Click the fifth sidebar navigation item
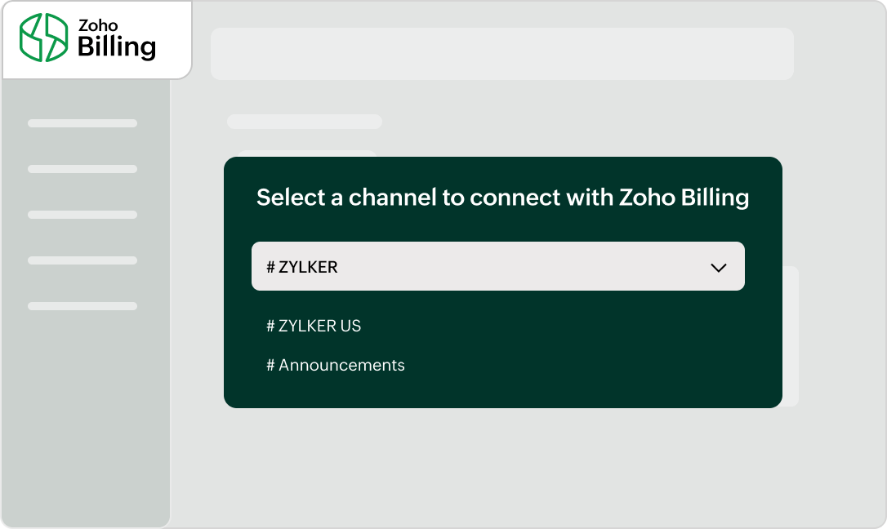This screenshot has width=887, height=529. [x=82, y=306]
